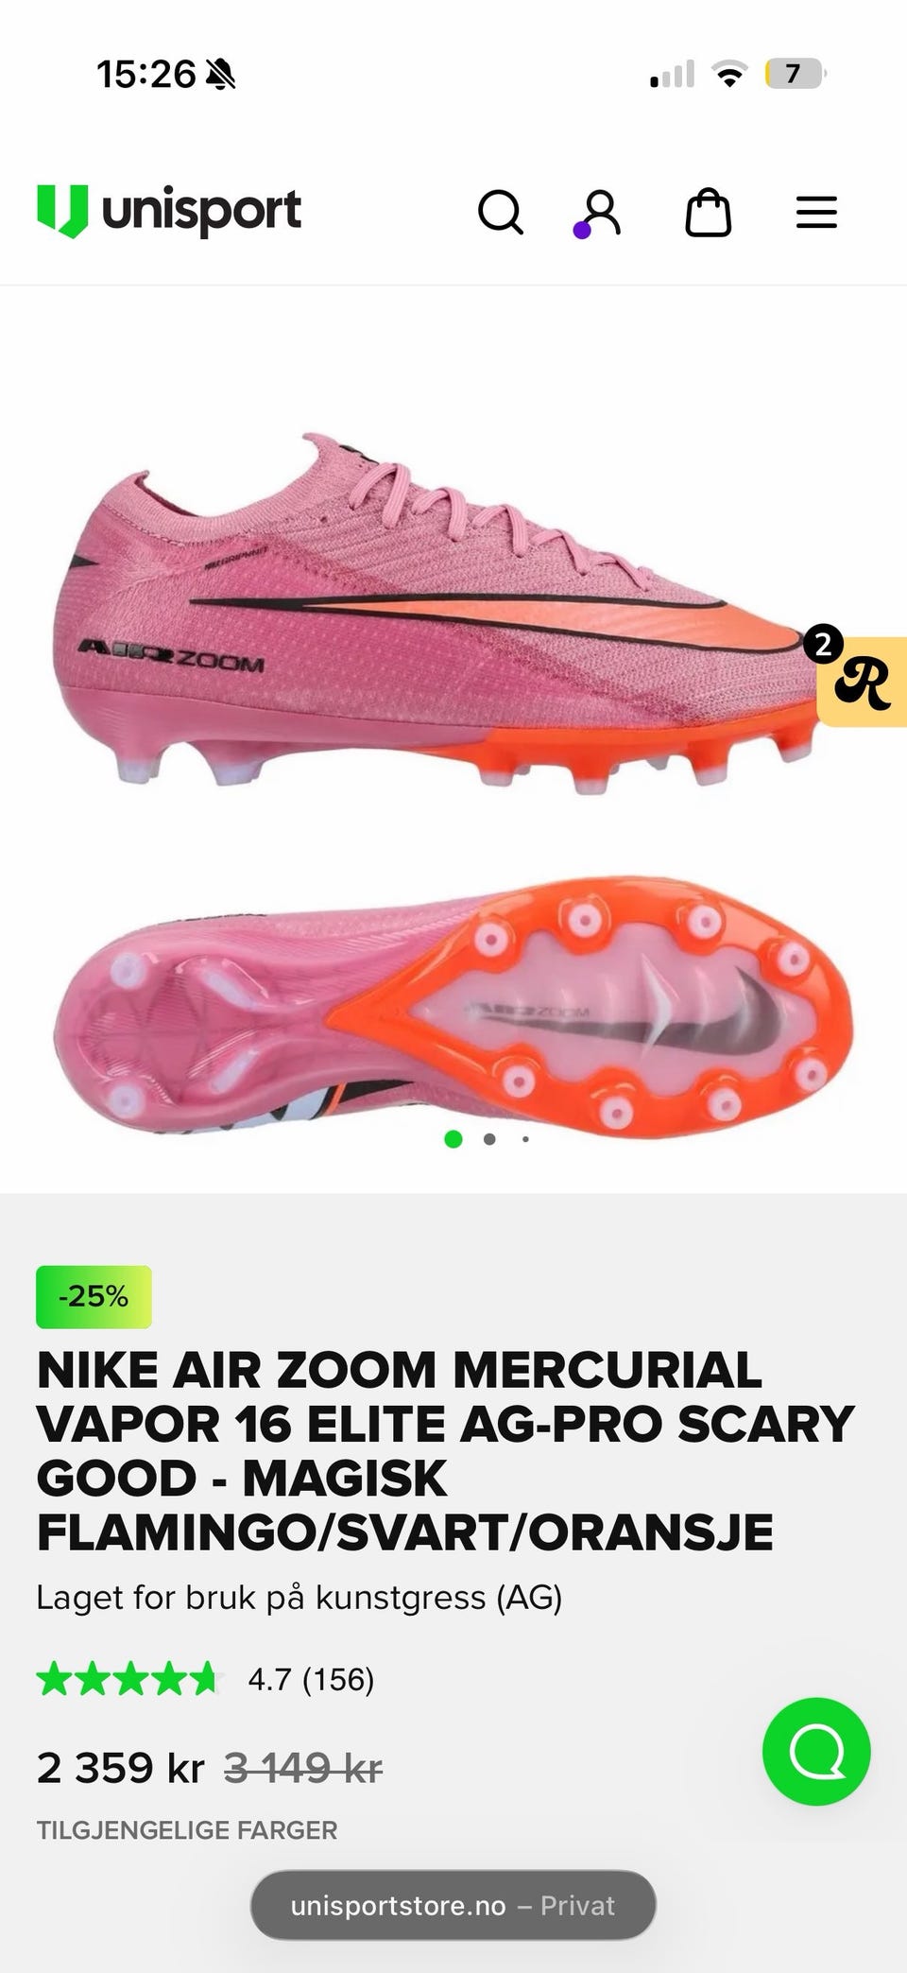Screen dimensions: 907x1973
Task: Tap the unisportstore.no address bar
Action: [x=453, y=1905]
